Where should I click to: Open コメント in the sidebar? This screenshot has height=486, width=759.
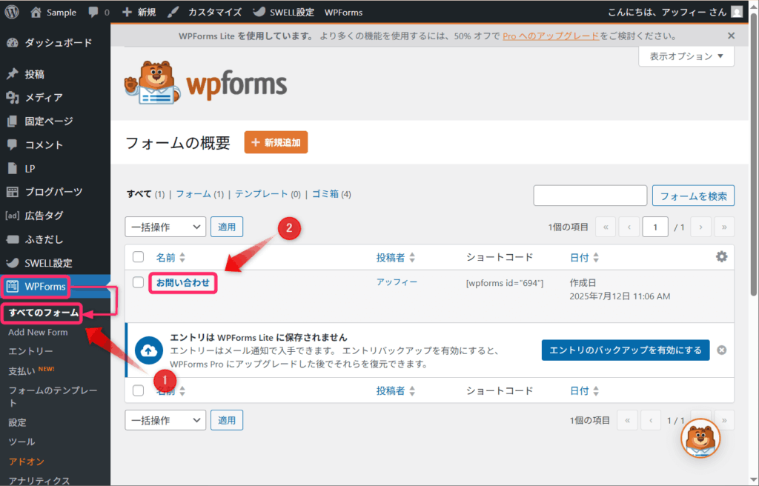55,144
